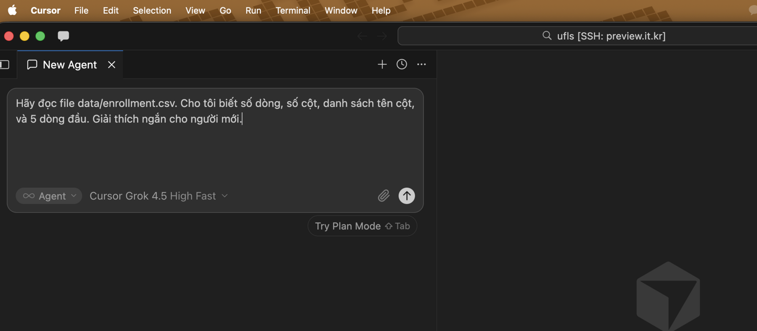Click the search magnifier icon in command bar
Screen dimensions: 757x331
click(x=547, y=36)
